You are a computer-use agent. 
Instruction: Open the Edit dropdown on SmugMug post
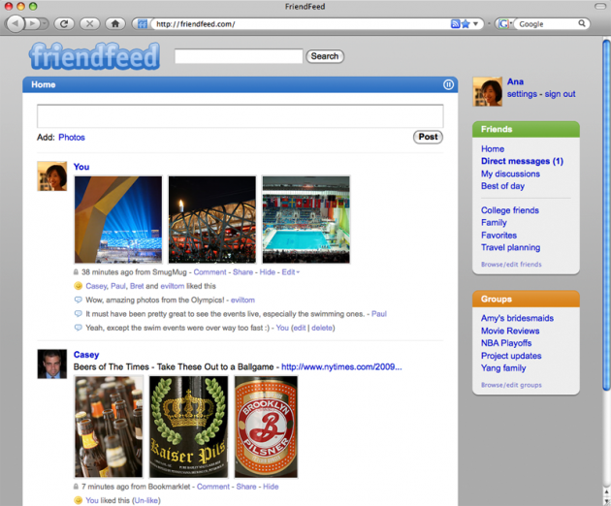(291, 272)
